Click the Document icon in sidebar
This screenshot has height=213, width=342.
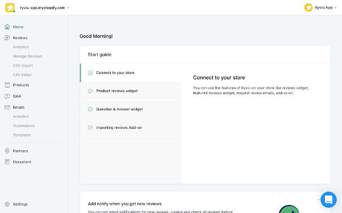click(7, 162)
